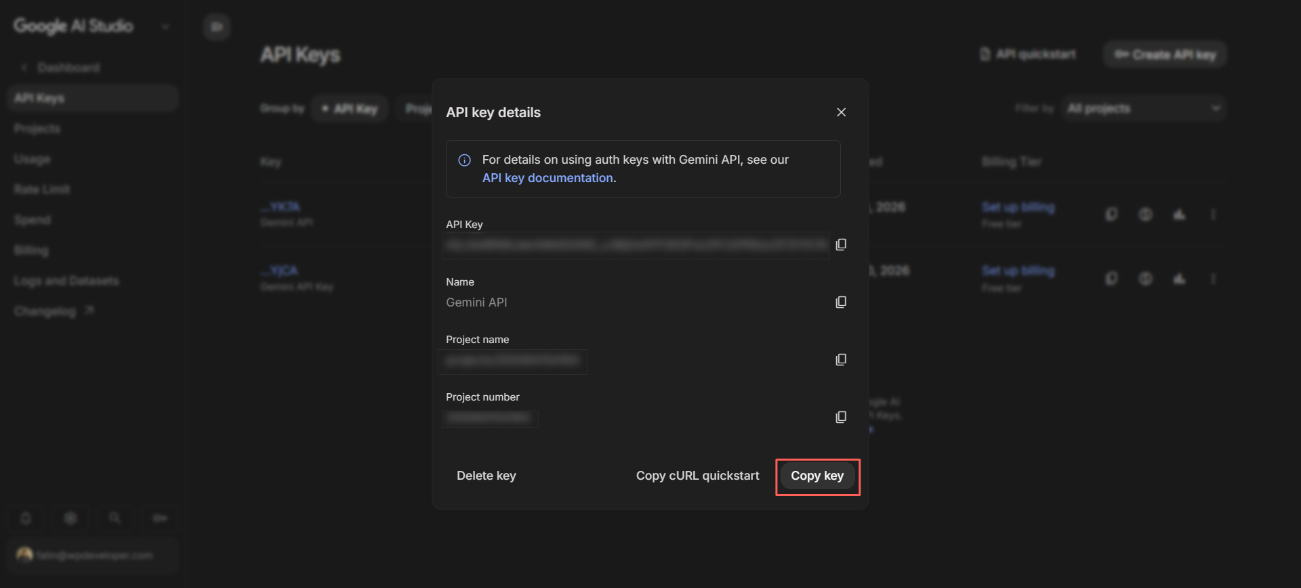
Task: Open Rate Limit in the sidebar
Action: click(42, 189)
